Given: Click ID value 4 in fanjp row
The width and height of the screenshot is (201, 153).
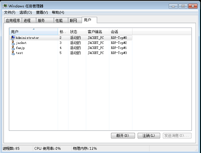Looking at the screenshot, I should tap(60, 48).
